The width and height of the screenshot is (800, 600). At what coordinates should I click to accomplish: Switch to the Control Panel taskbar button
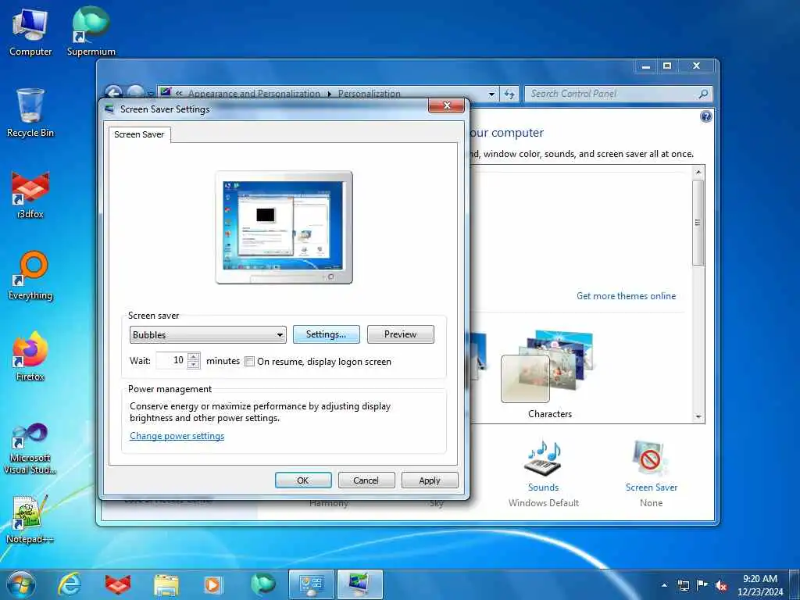pos(311,584)
